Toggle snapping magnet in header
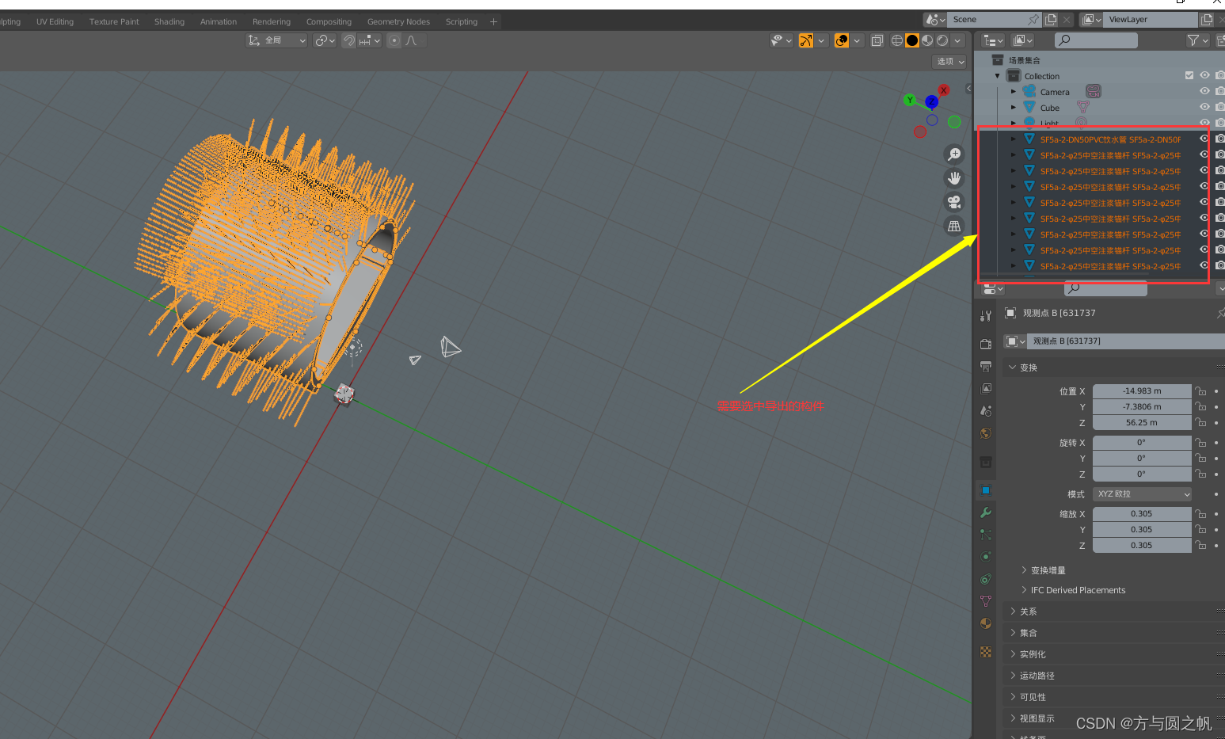Image resolution: width=1225 pixels, height=739 pixels. pos(349,40)
